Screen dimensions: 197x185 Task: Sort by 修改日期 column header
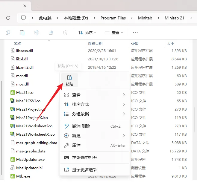tap(95, 43)
